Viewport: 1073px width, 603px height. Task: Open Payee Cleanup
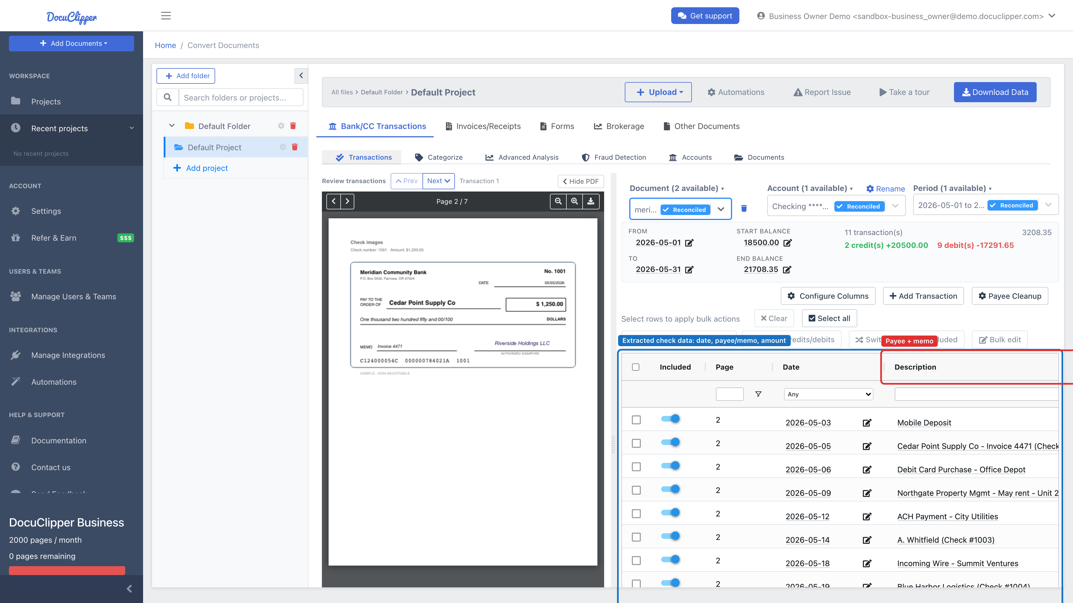click(x=1010, y=296)
